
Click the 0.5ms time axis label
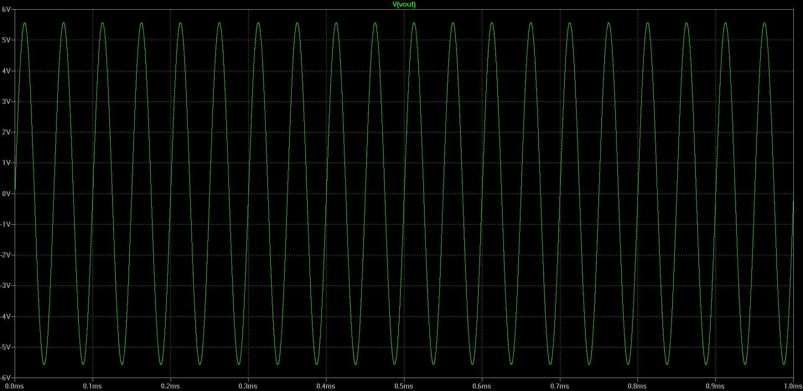pyautogui.click(x=404, y=386)
